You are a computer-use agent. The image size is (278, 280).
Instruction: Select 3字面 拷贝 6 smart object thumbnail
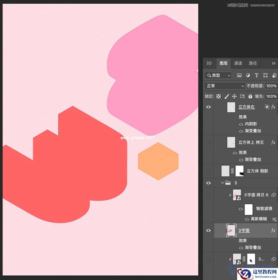pyautogui.click(x=237, y=195)
